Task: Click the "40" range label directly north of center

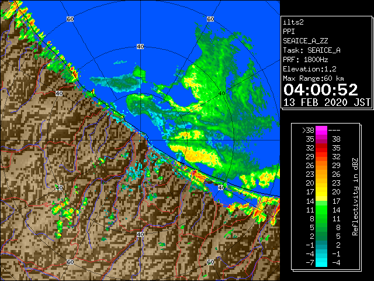Action: tap(140, 47)
